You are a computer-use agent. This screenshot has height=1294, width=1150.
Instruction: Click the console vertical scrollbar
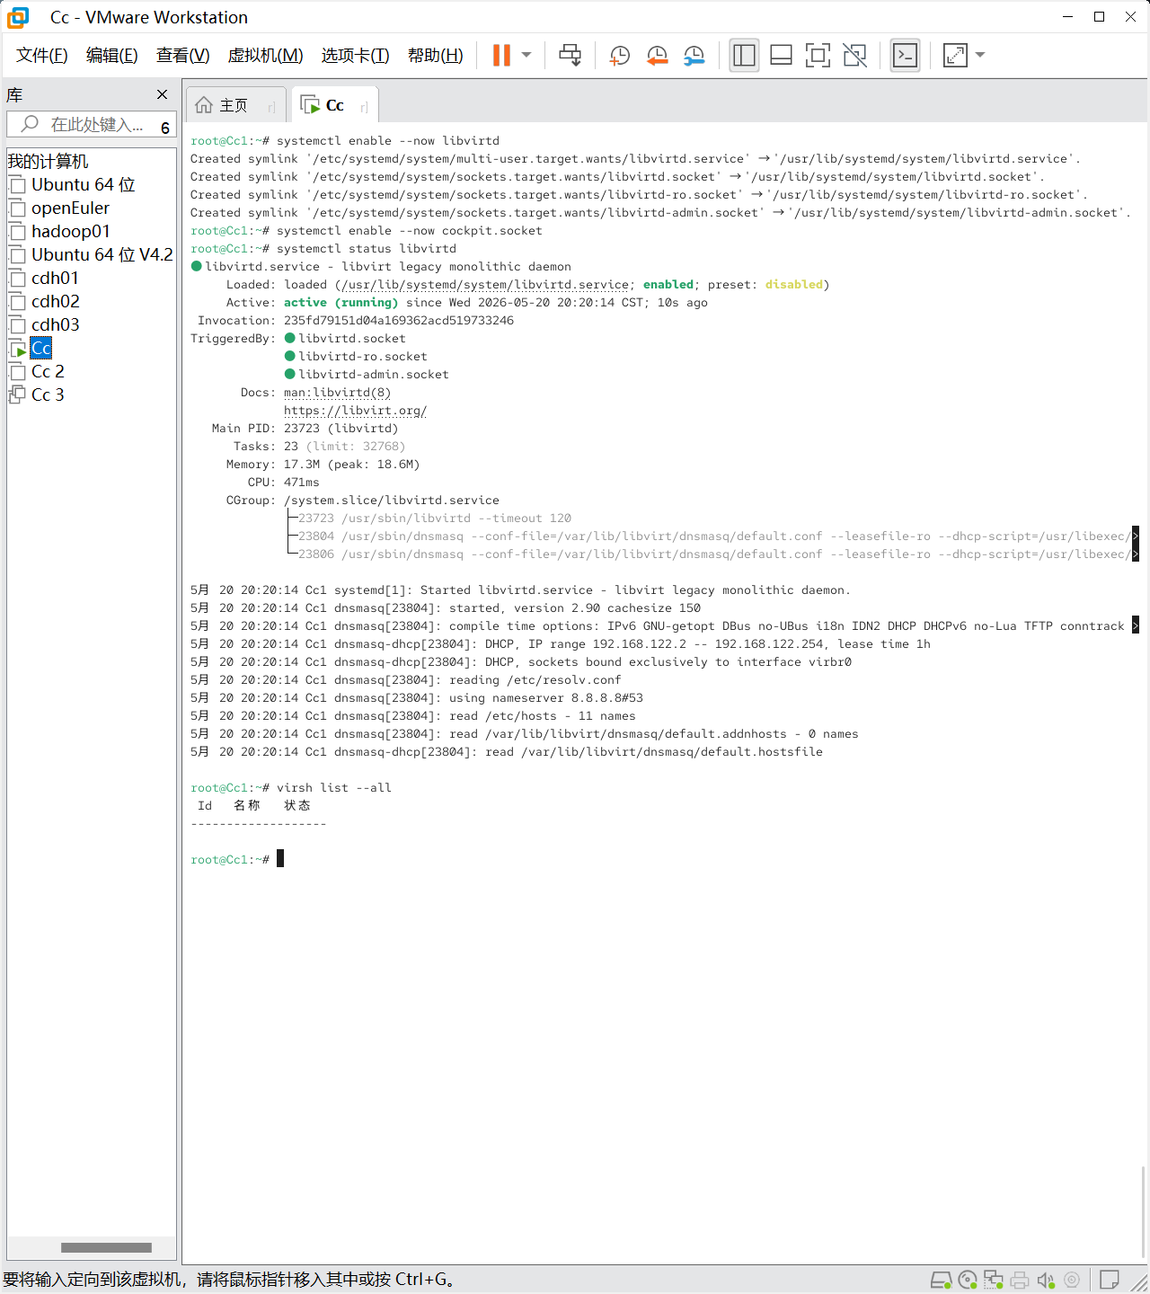(x=1144, y=1212)
